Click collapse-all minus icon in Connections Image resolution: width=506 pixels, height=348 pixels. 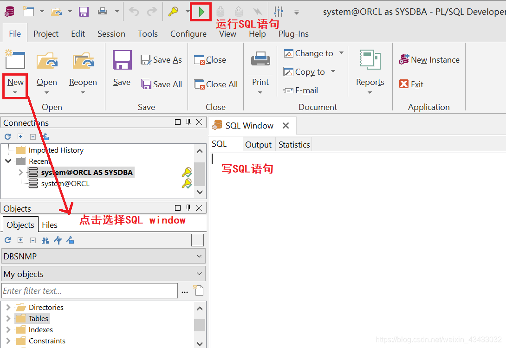coord(32,137)
